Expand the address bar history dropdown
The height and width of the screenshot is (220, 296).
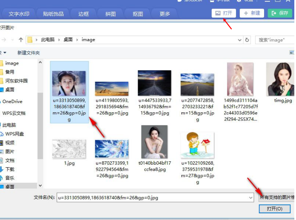(240, 40)
